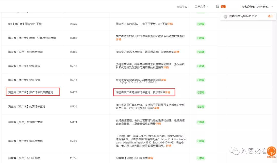
Task: Open the message notifications icon
Action: (218, 6)
